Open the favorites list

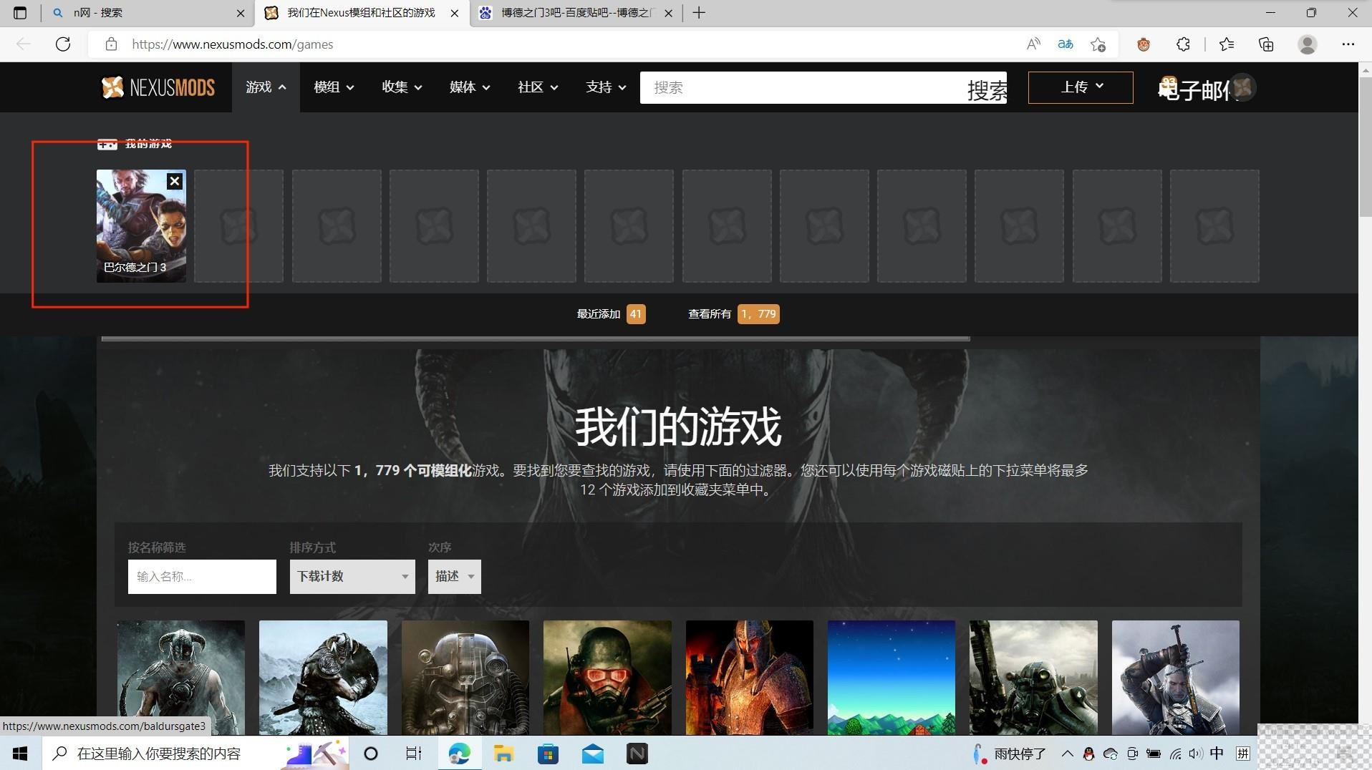(1227, 44)
